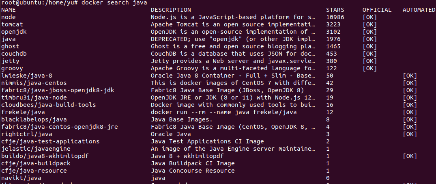The height and width of the screenshot is (184, 436).
Task: Click 'cloudbees/java-build-tools' image name
Action: 49,105
